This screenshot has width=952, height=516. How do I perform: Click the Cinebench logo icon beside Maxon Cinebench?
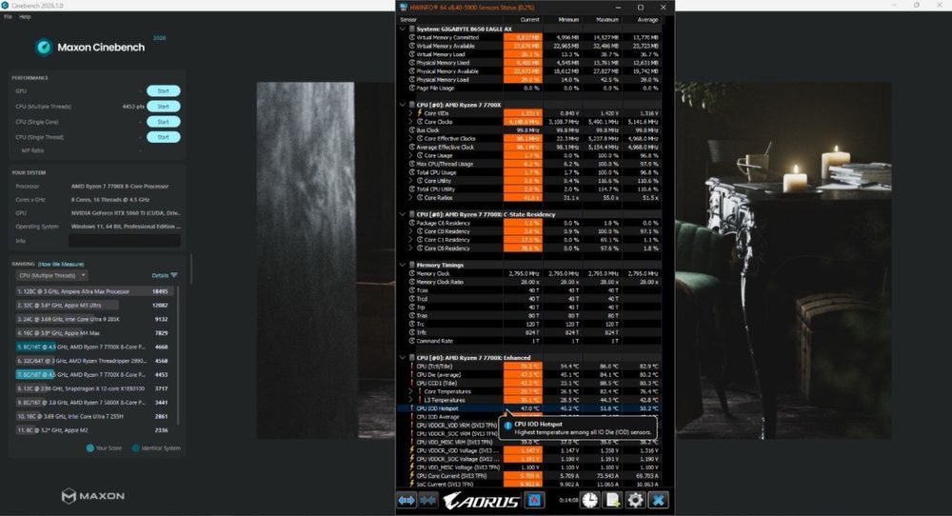(x=44, y=47)
